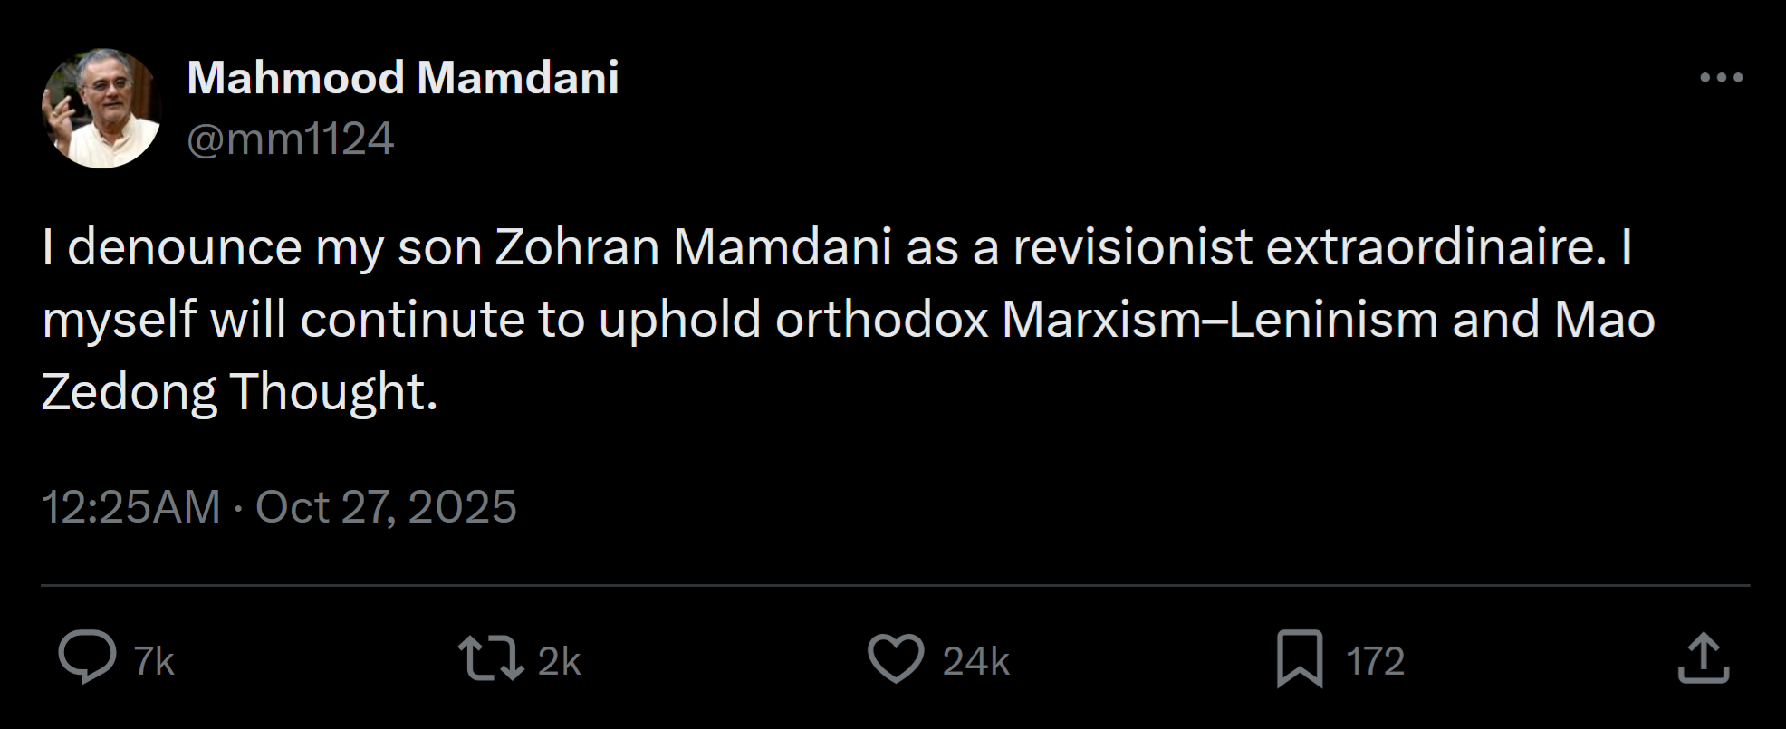Screen dimensions: 1786x729
Task: Click the 12:25AM timestamp
Action: pos(131,506)
